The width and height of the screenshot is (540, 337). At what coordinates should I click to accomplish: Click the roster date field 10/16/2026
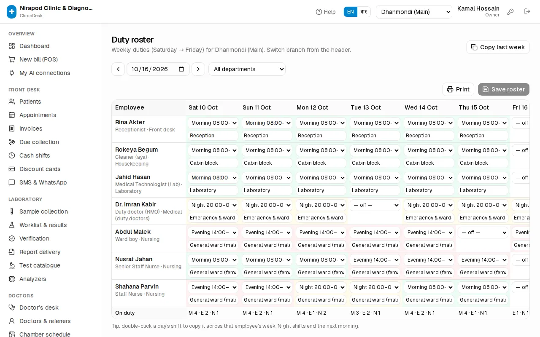[158, 69]
